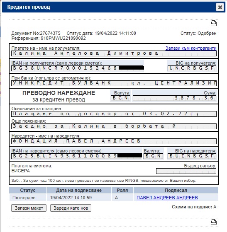Click the Статус: Одобрен text

198,33
